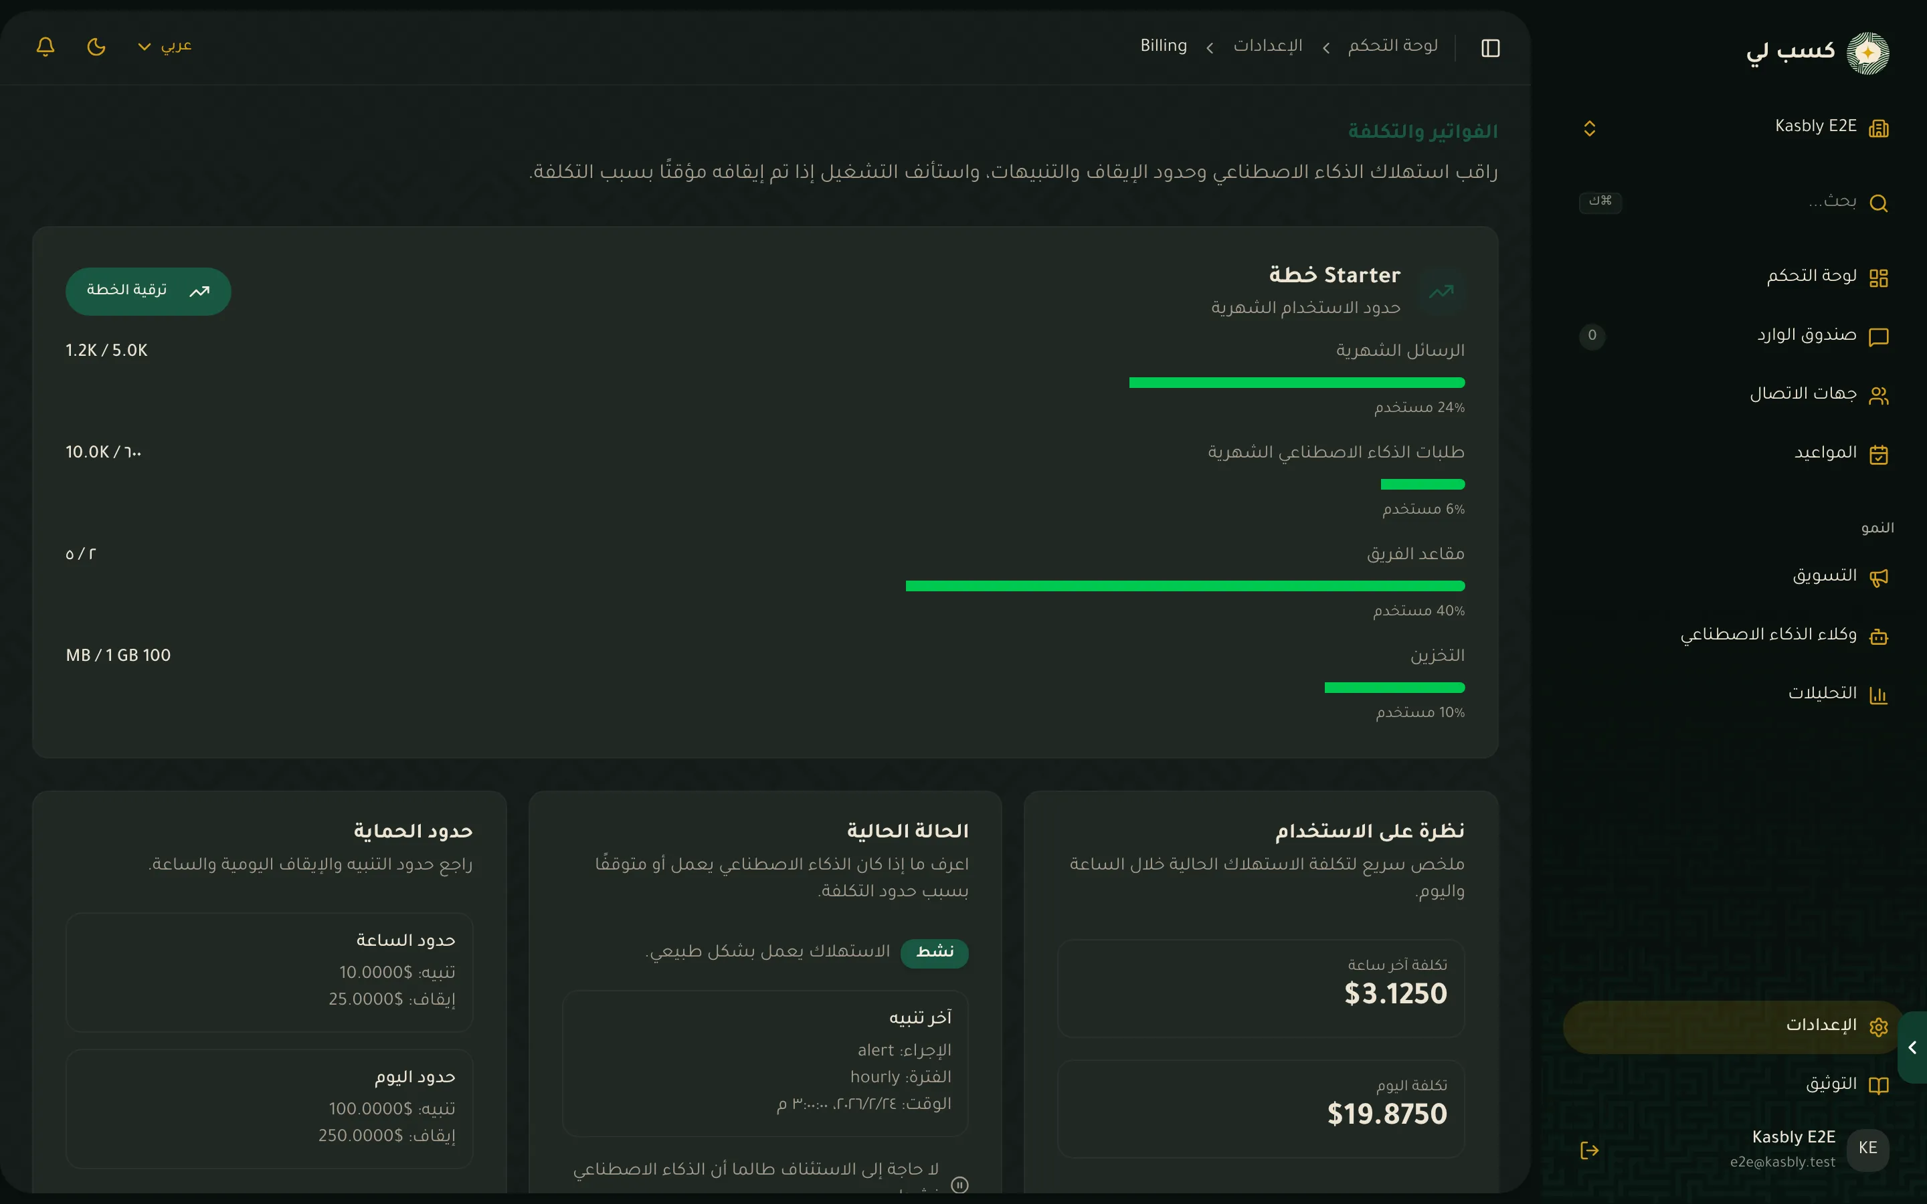The width and height of the screenshot is (1927, 1204).
Task: Click the حدود اليوم limits card
Action: click(269, 1109)
